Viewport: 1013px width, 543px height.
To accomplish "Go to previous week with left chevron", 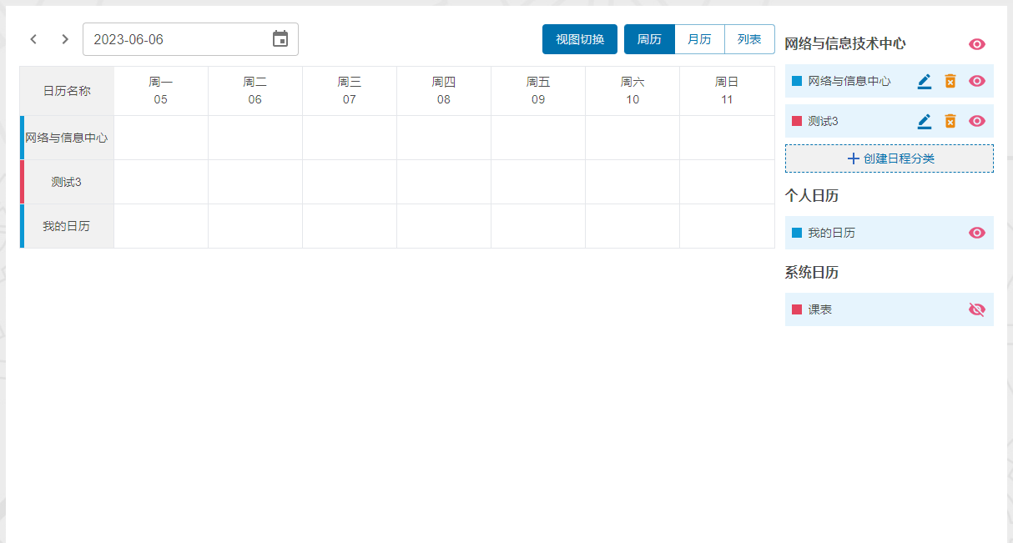I will click(x=33, y=39).
